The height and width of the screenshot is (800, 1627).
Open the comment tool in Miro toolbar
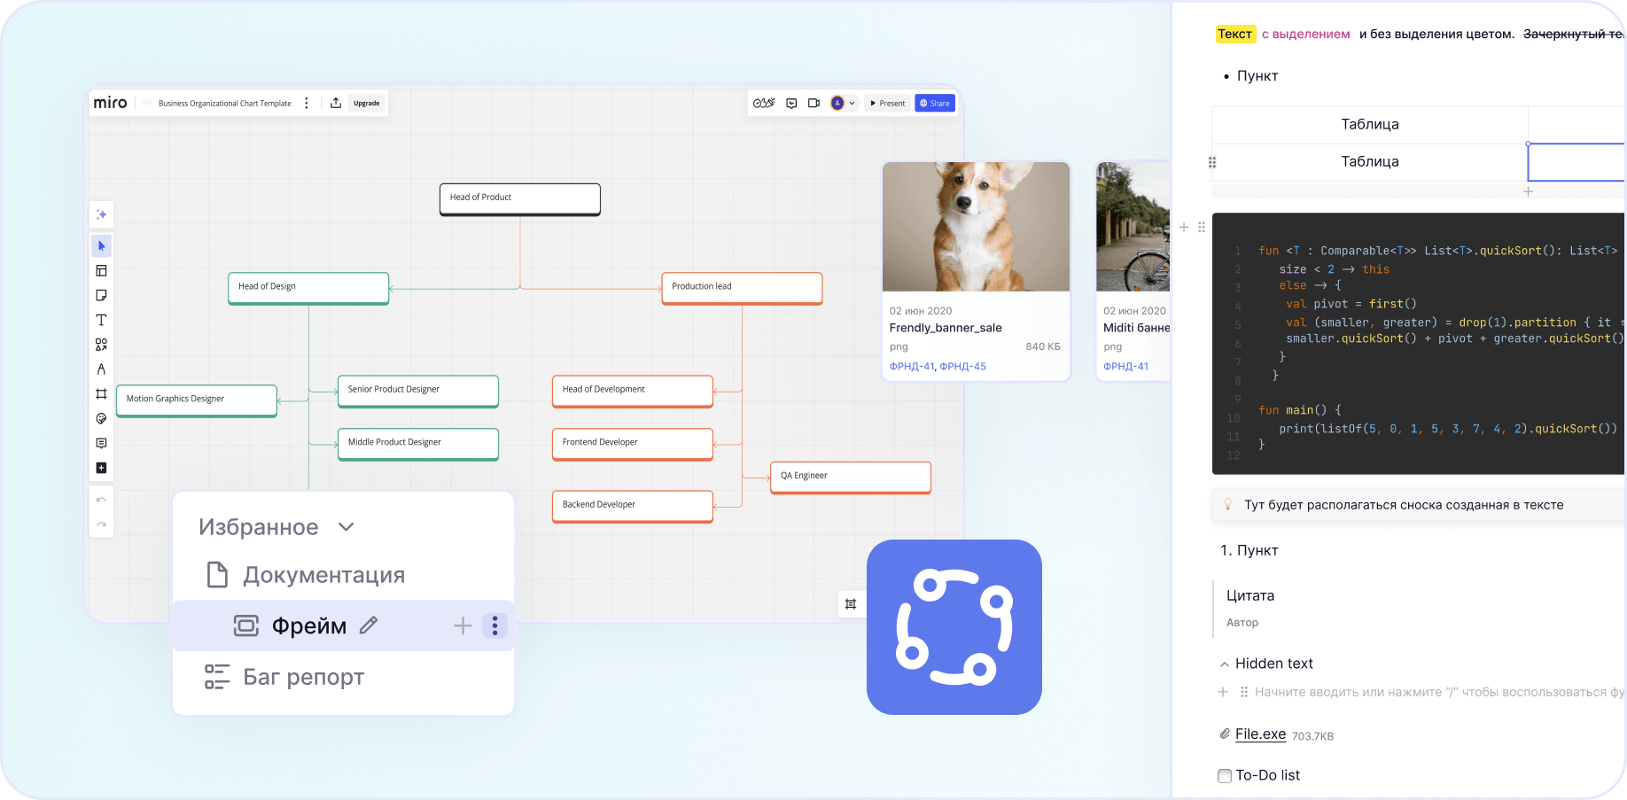[101, 443]
